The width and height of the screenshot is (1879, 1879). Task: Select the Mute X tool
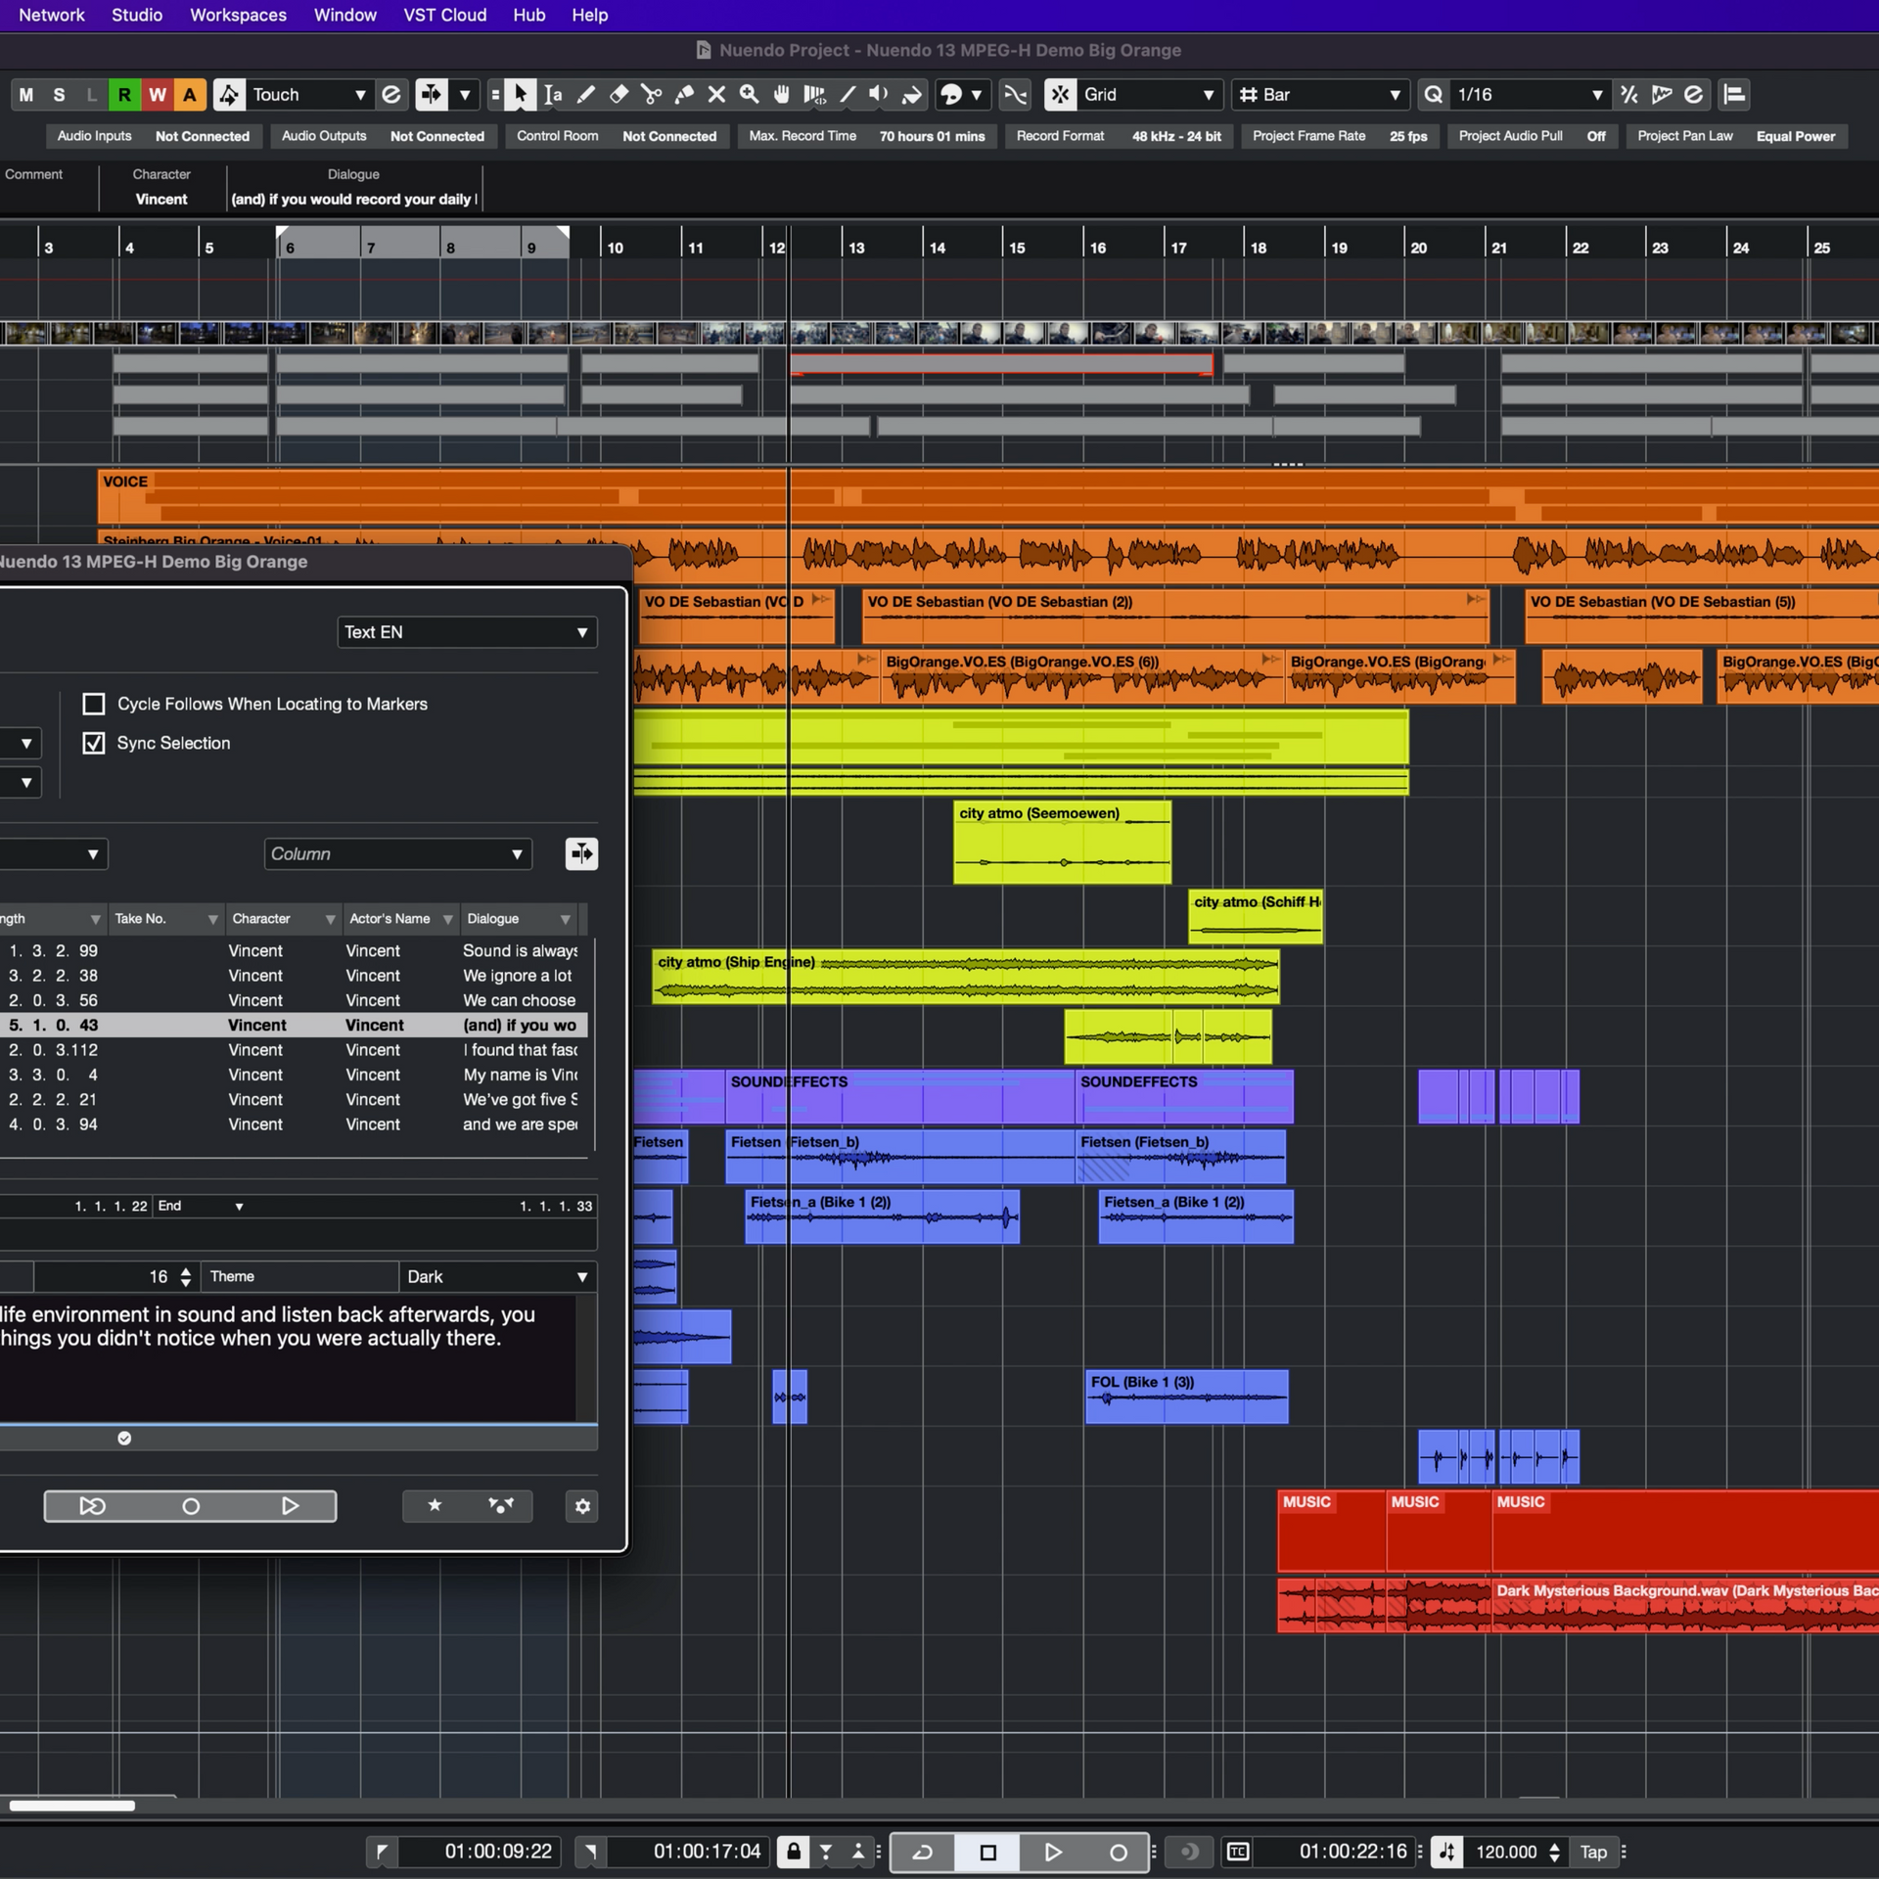coord(716,95)
